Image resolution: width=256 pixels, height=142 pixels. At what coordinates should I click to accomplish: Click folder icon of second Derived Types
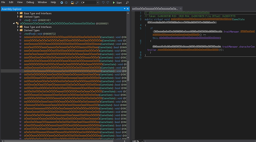21,30
